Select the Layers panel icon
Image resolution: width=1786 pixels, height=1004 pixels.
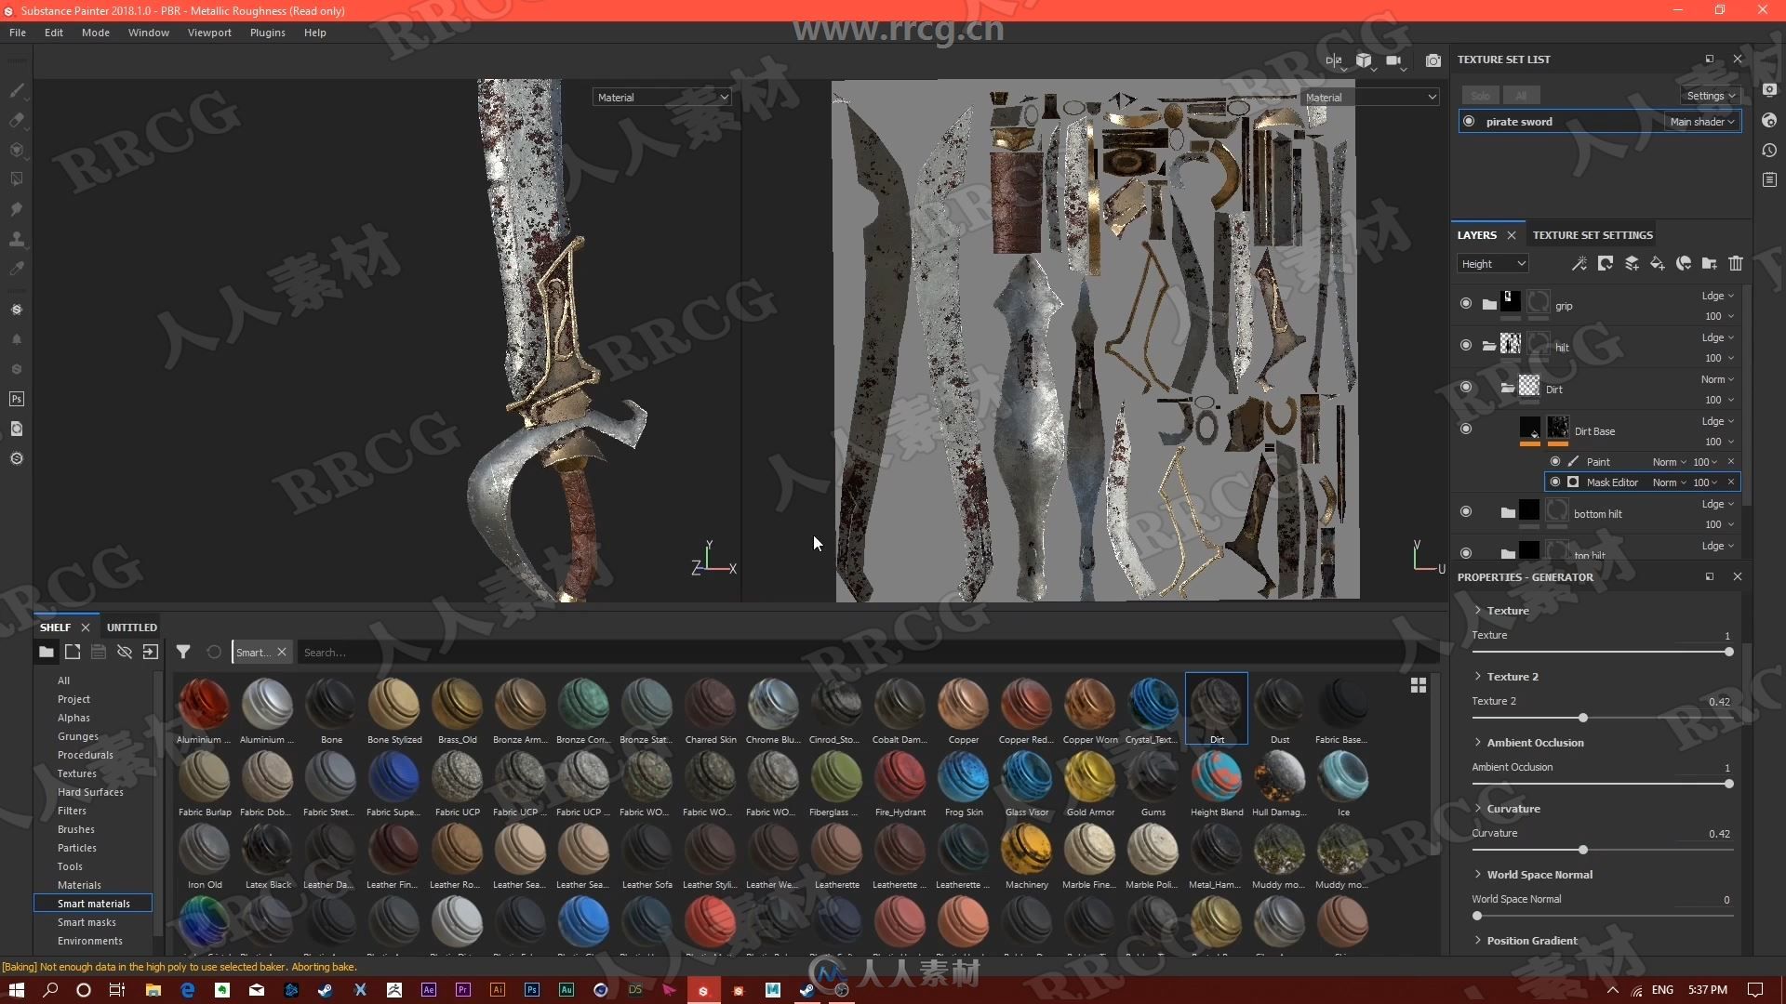[x=1477, y=234]
